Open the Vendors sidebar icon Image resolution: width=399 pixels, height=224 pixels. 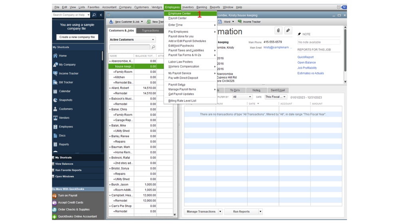55,118
